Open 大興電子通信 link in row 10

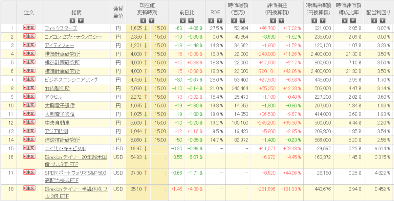pos(60,105)
